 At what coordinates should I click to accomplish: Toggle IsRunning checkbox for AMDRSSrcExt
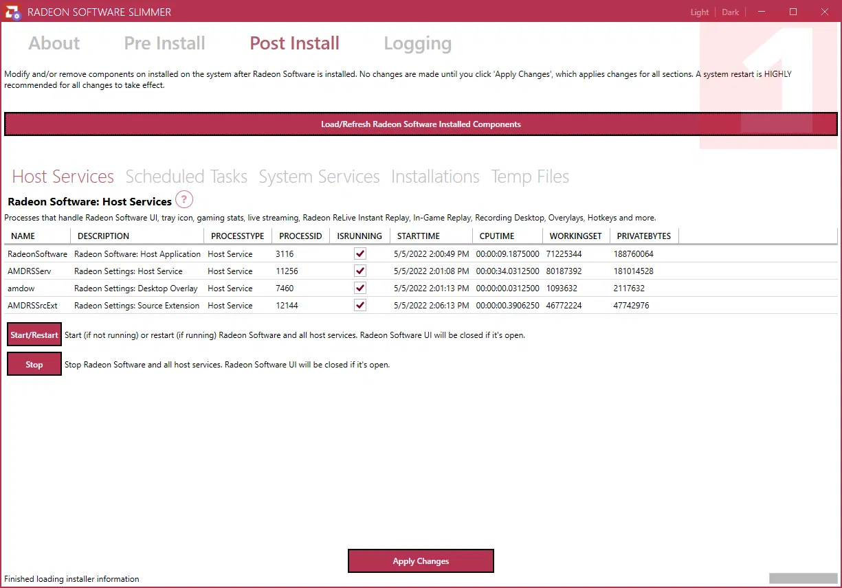tap(360, 305)
